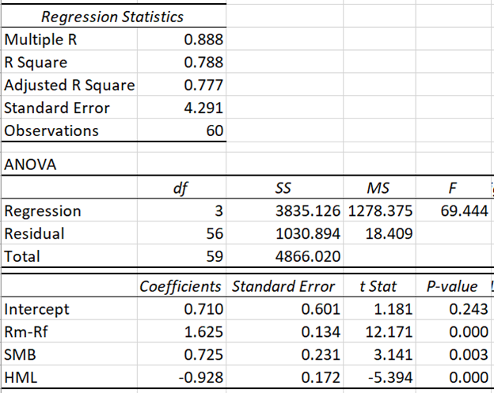Click the ANOVA heading cell

click(30, 164)
